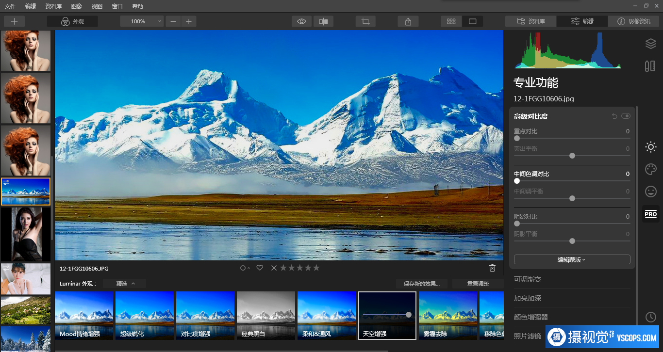Click the 重置调整 button
663x352 pixels.
(x=478, y=284)
